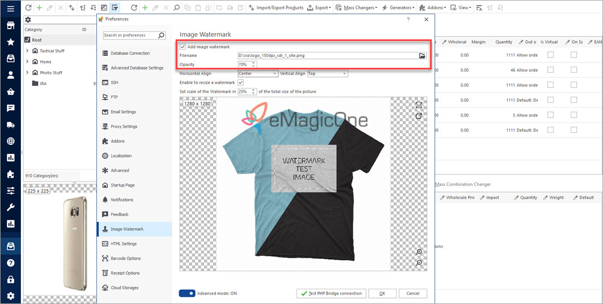Select HTML Settings in preferences list
The width and height of the screenshot is (603, 304).
[x=123, y=244]
